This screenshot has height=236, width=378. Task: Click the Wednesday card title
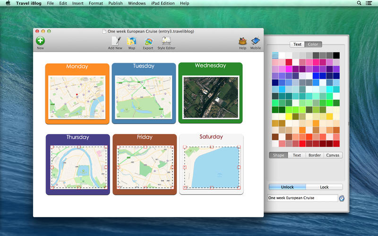(210, 66)
